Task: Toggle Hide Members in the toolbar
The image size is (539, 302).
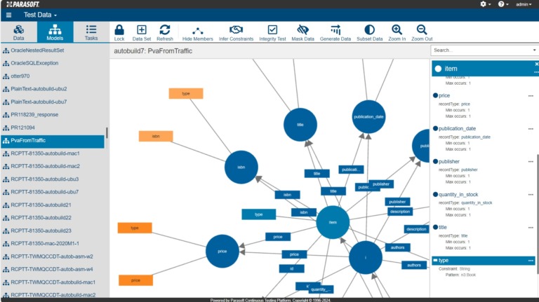Action: pos(197,30)
